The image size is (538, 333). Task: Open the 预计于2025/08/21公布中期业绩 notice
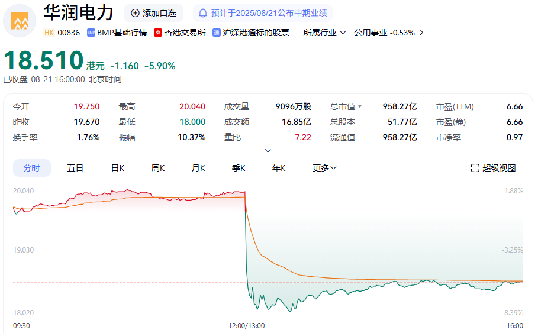[x=262, y=13]
